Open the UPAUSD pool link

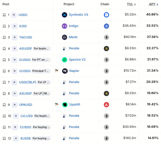coord(26,105)
